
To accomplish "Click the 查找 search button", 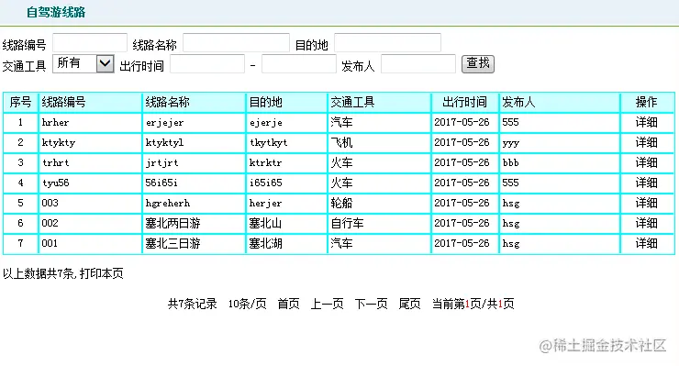I will tap(478, 64).
